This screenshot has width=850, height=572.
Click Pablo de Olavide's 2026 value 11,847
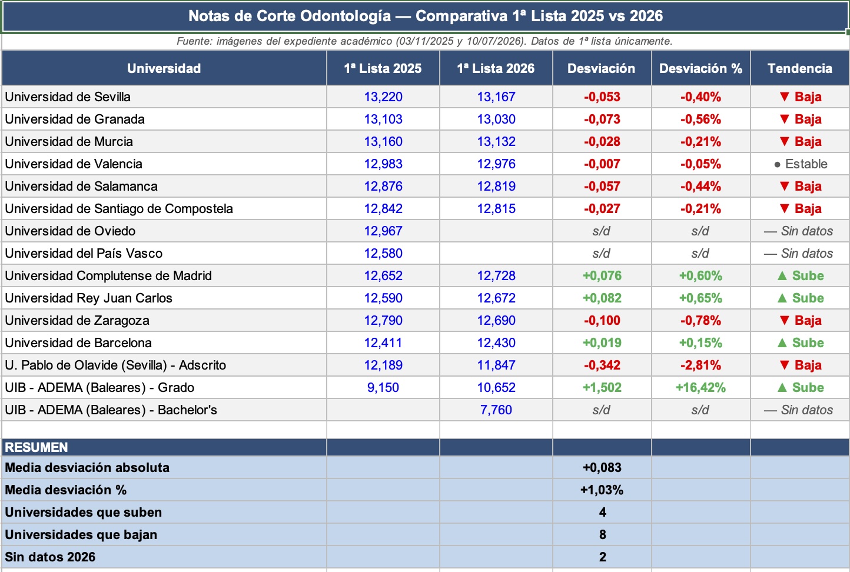(x=496, y=365)
